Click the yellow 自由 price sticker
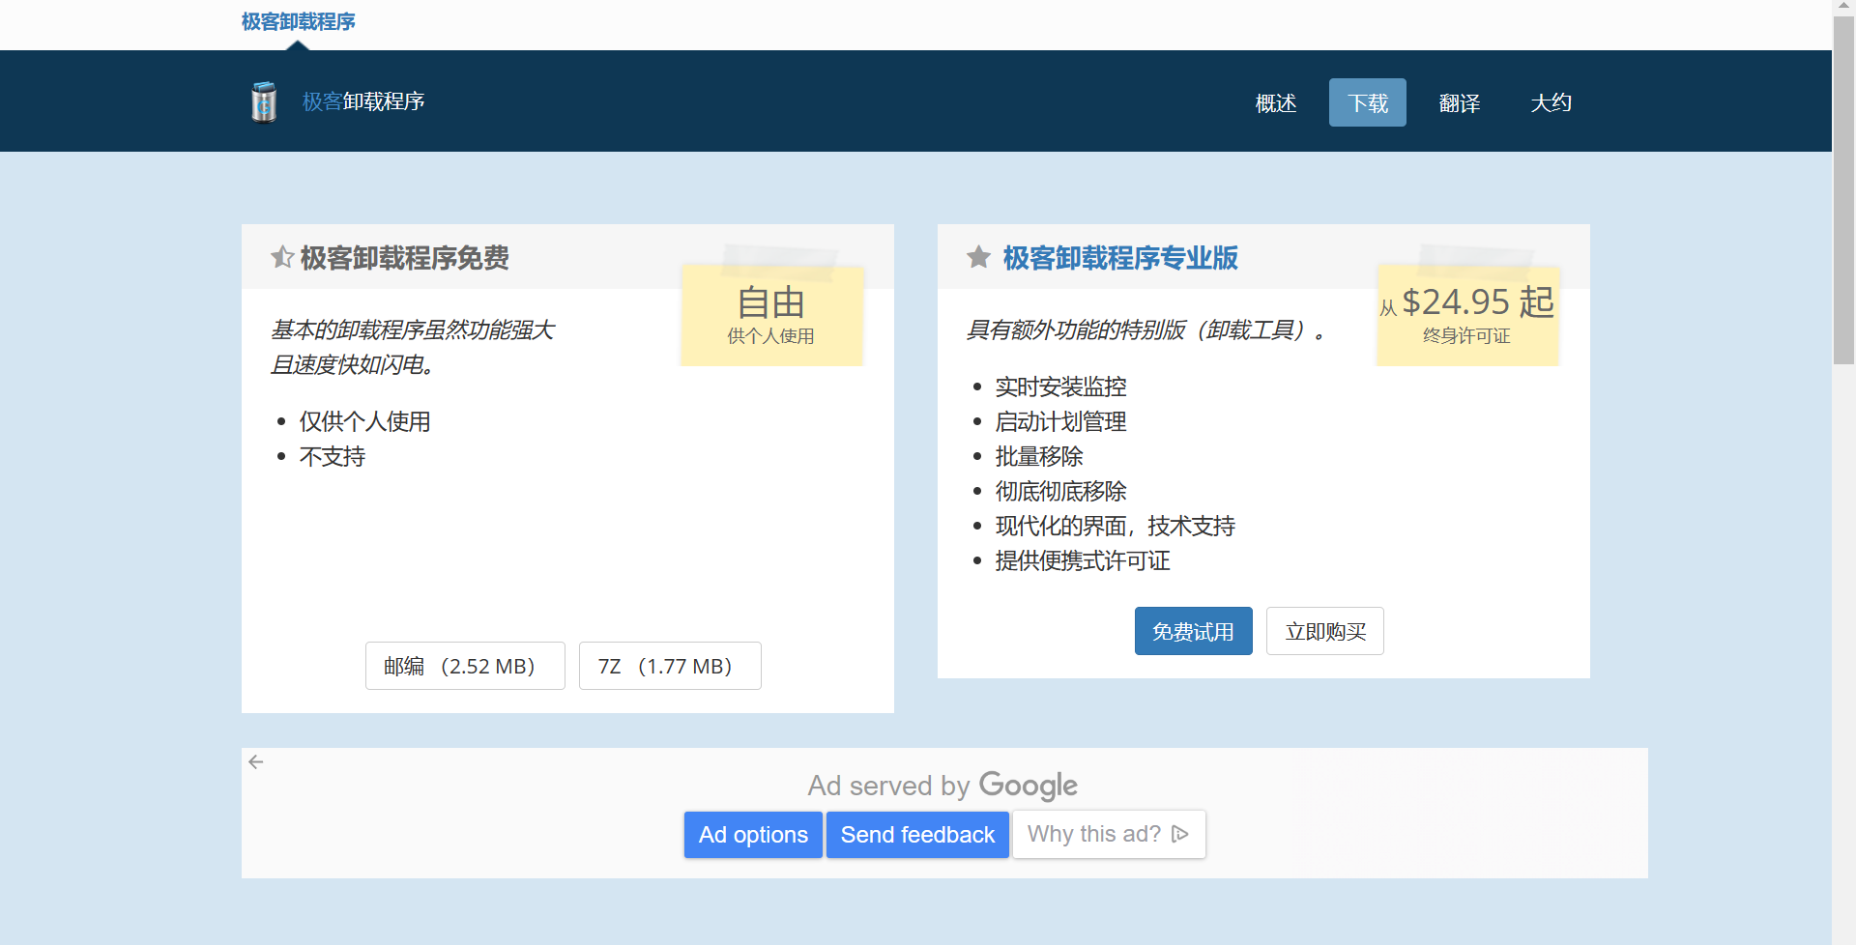Screen dimensions: 1856x945 coord(770,315)
